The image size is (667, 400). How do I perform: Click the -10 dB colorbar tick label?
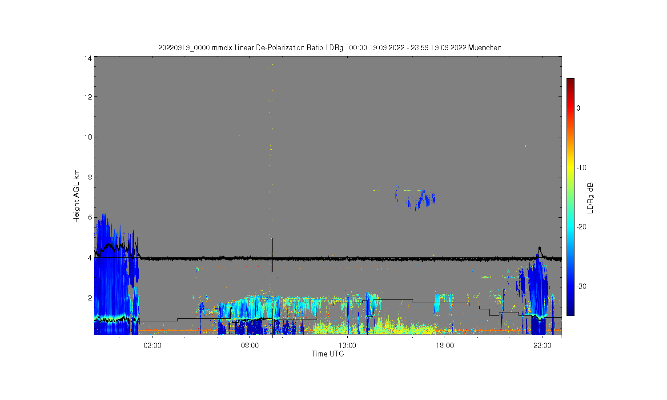click(582, 168)
